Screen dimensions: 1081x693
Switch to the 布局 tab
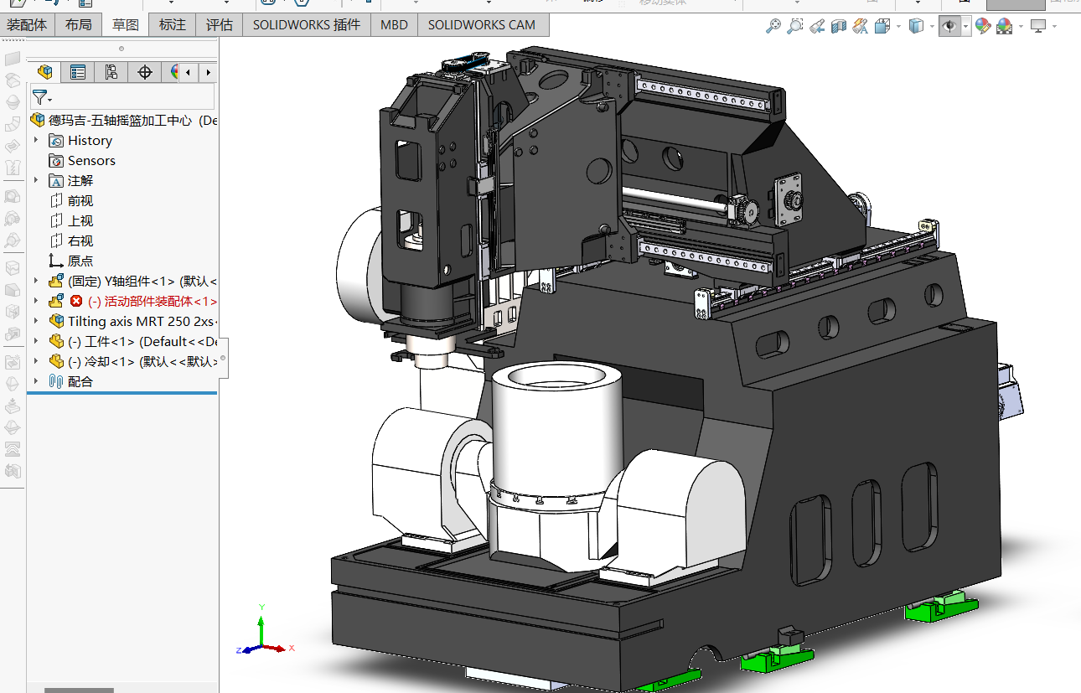coord(79,25)
